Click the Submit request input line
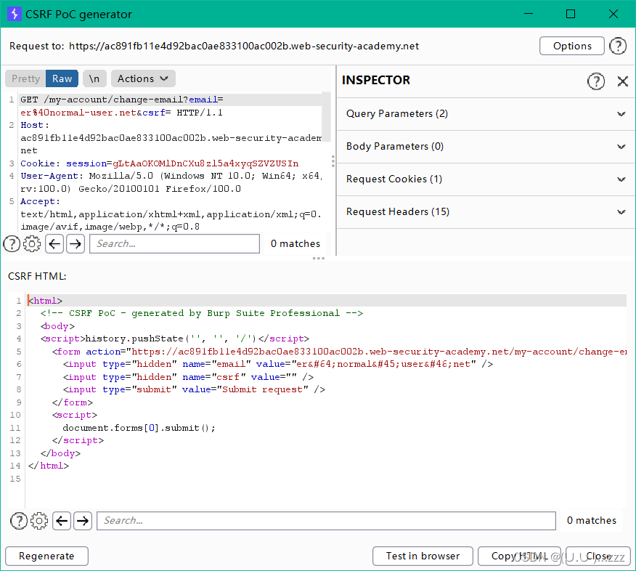 (x=194, y=389)
